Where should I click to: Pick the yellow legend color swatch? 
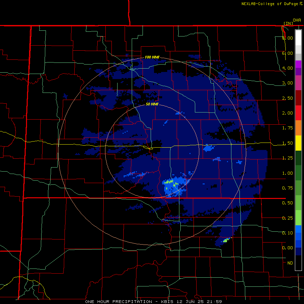tap(298, 143)
